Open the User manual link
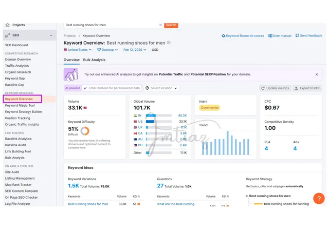 pos(280,36)
